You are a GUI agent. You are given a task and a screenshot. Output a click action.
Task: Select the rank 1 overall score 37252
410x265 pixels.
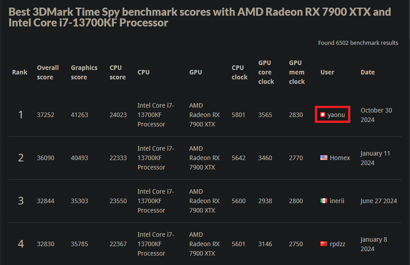coord(45,115)
